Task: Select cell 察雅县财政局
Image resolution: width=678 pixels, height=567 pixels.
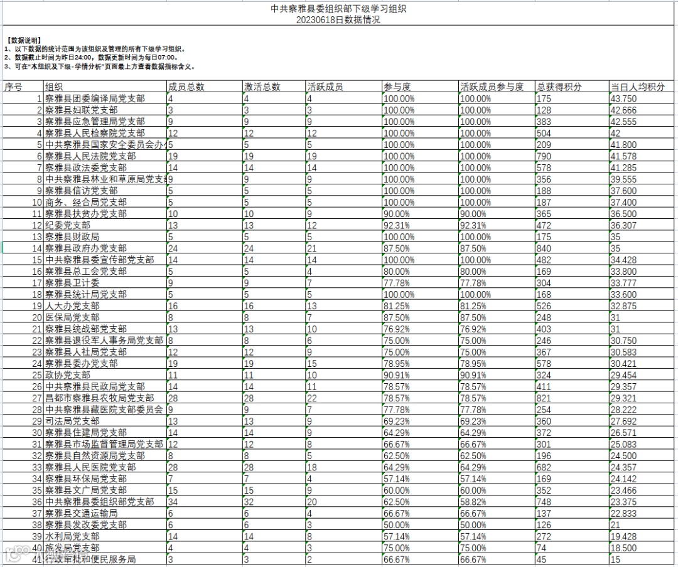Action: (105, 236)
